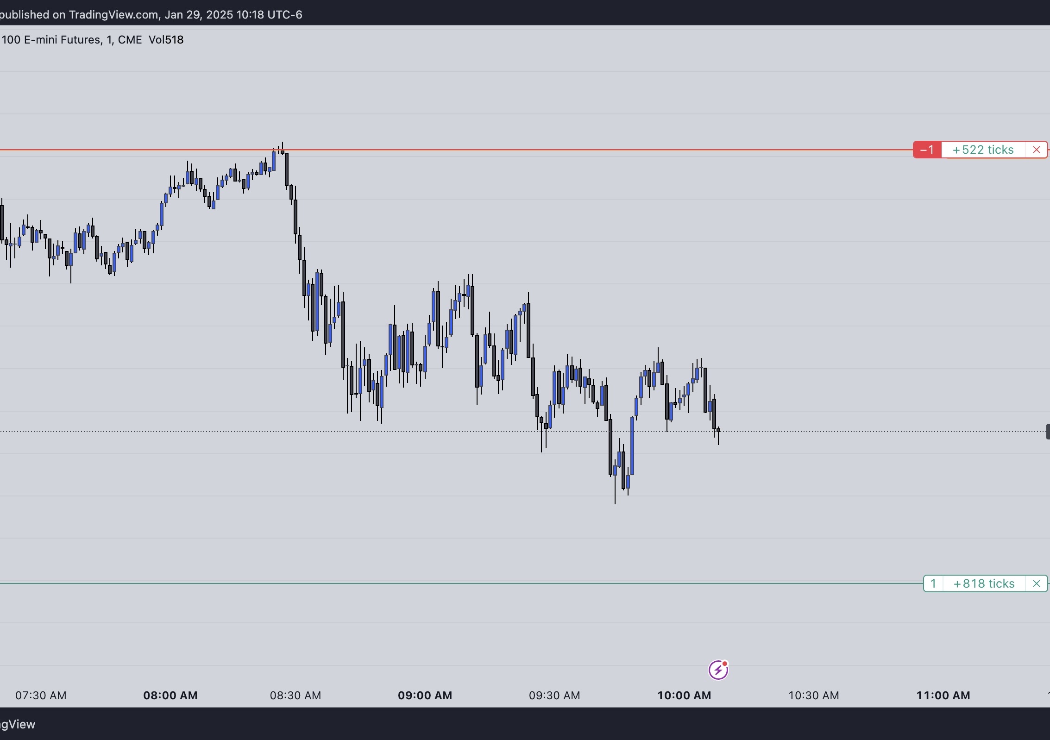Click the TradingView logo in footer
Image resolution: width=1050 pixels, height=740 pixels.
18,724
